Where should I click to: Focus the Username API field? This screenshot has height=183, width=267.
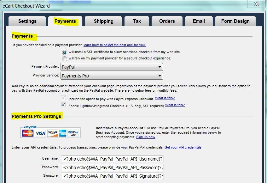point(113,159)
